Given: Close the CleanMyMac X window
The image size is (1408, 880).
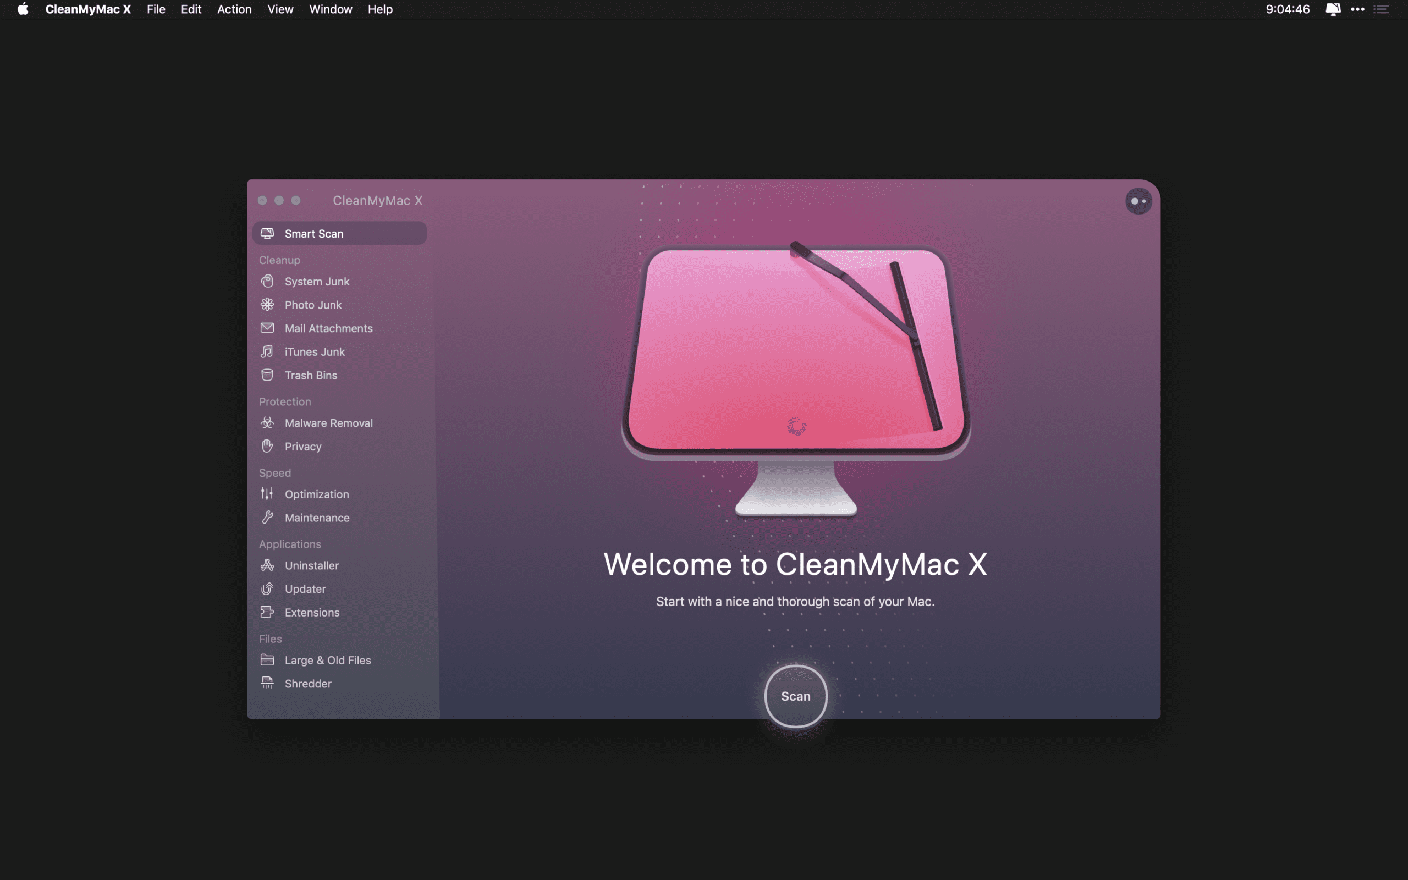Looking at the screenshot, I should point(262,200).
